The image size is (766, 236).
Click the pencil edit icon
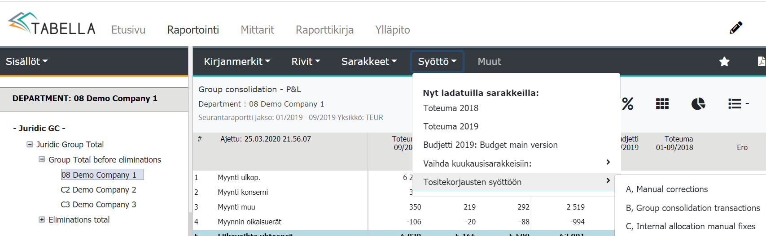point(736,28)
